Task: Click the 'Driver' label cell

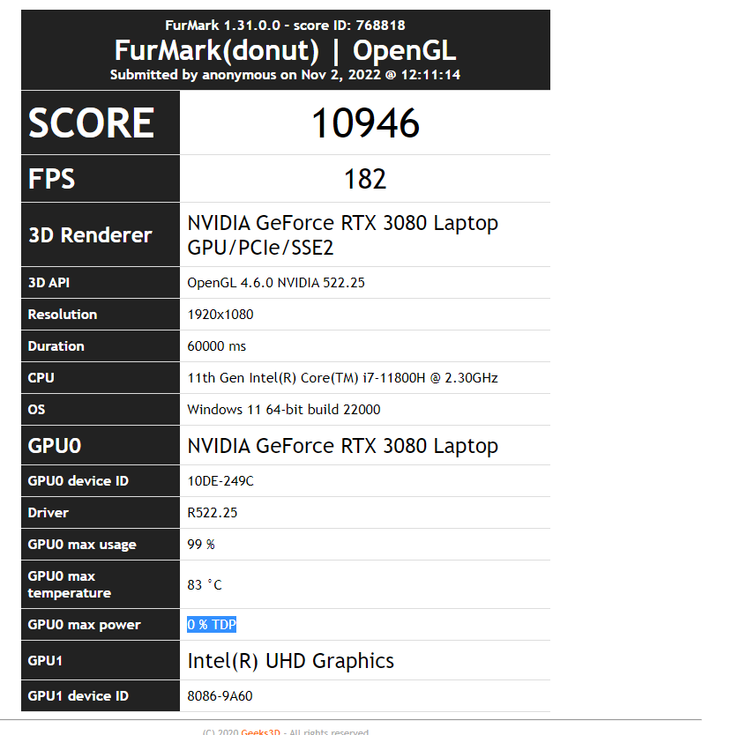Action: [101, 513]
